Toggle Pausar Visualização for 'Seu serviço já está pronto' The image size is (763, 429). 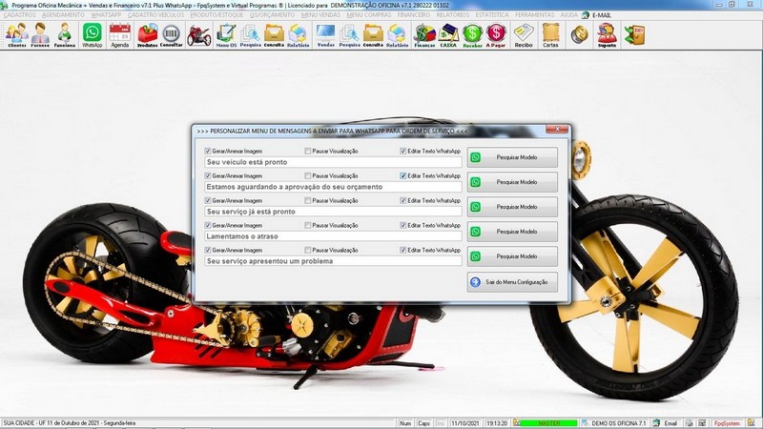(x=307, y=200)
